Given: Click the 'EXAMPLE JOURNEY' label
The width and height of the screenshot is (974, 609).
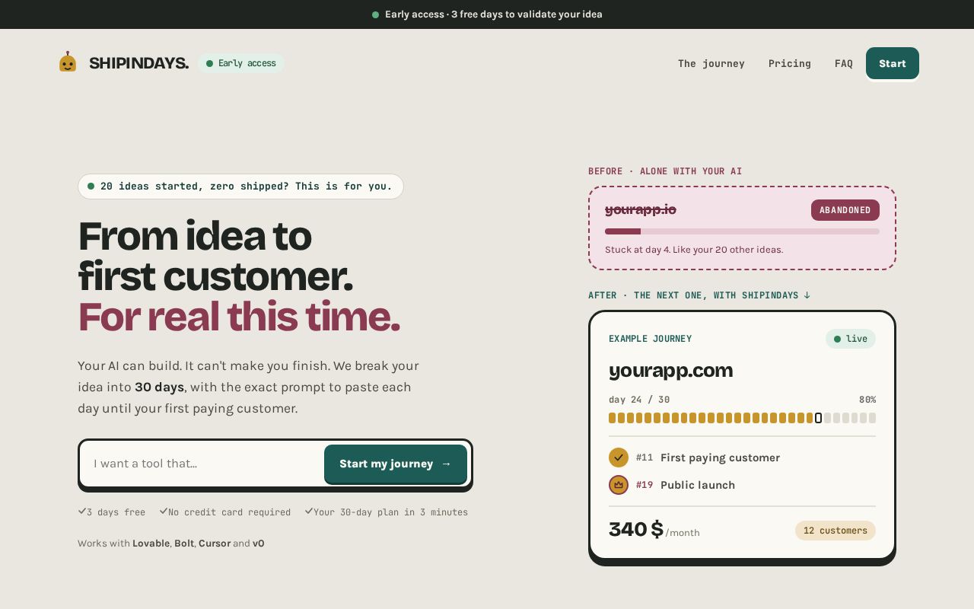Looking at the screenshot, I should [651, 339].
